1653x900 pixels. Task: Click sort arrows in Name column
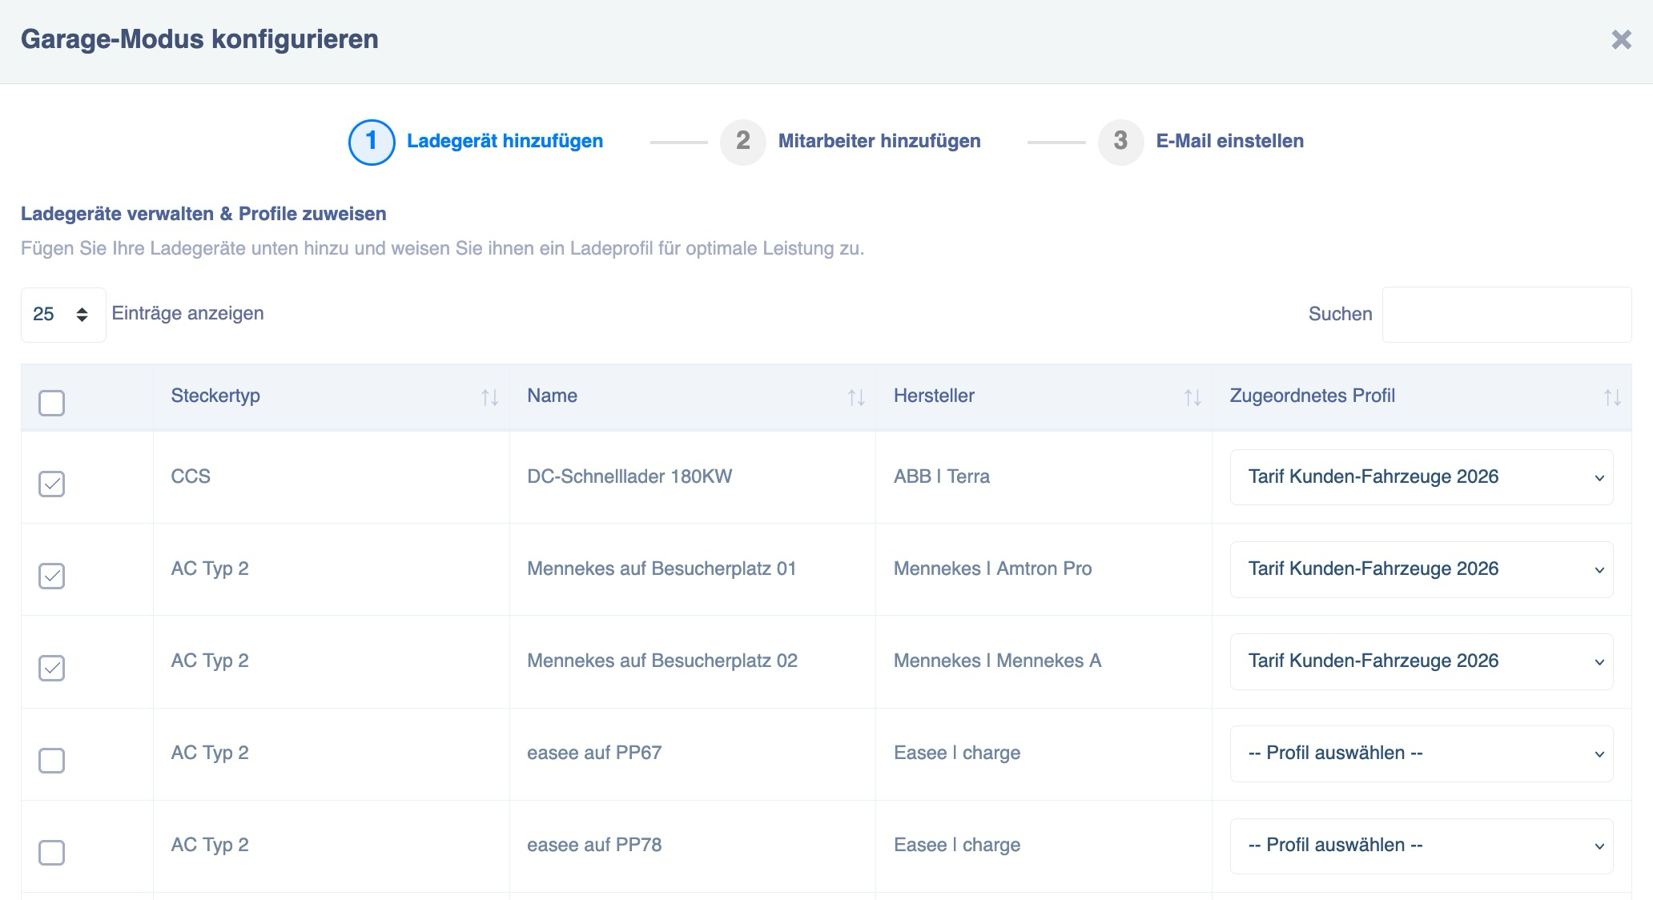[x=856, y=396]
